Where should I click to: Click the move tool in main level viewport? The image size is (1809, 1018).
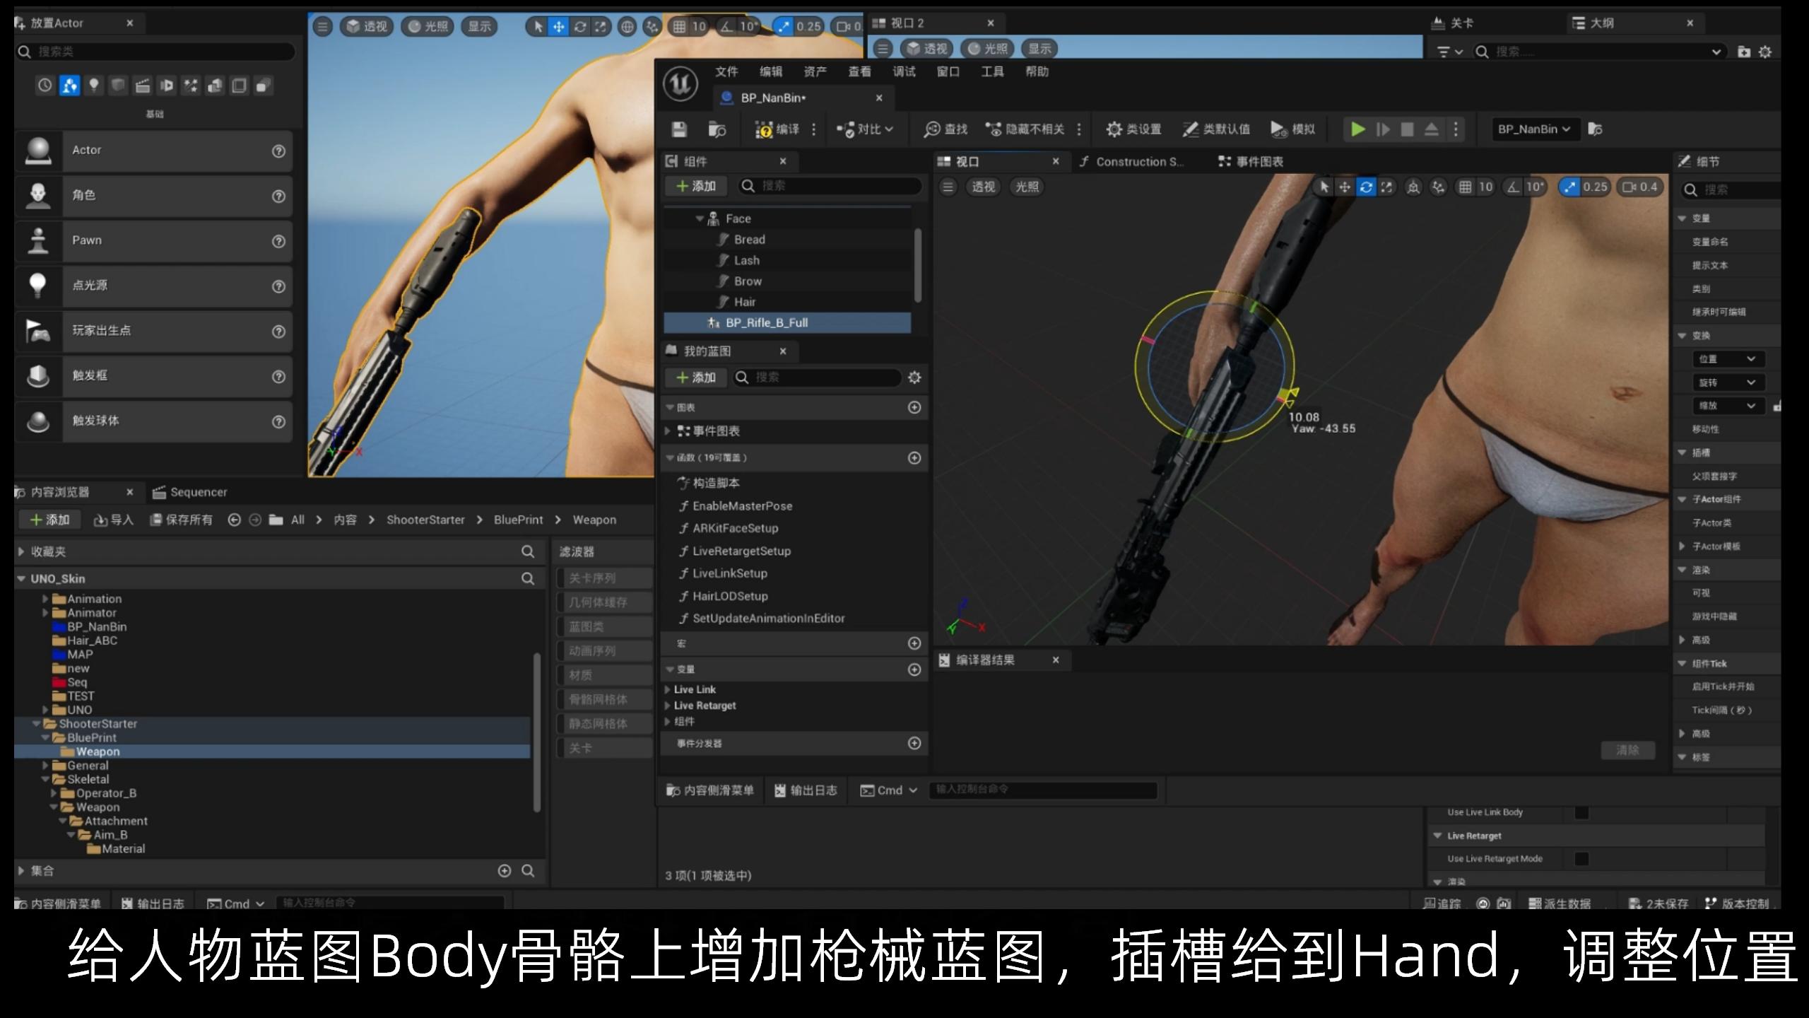(559, 27)
